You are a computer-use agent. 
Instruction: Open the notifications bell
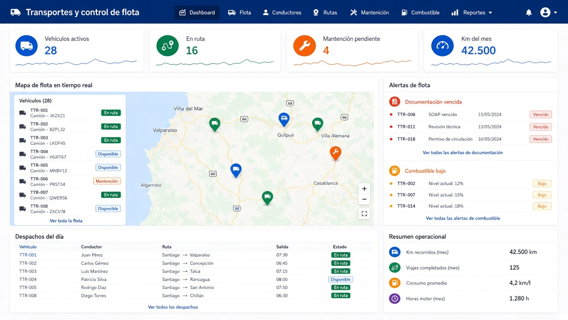[529, 12]
